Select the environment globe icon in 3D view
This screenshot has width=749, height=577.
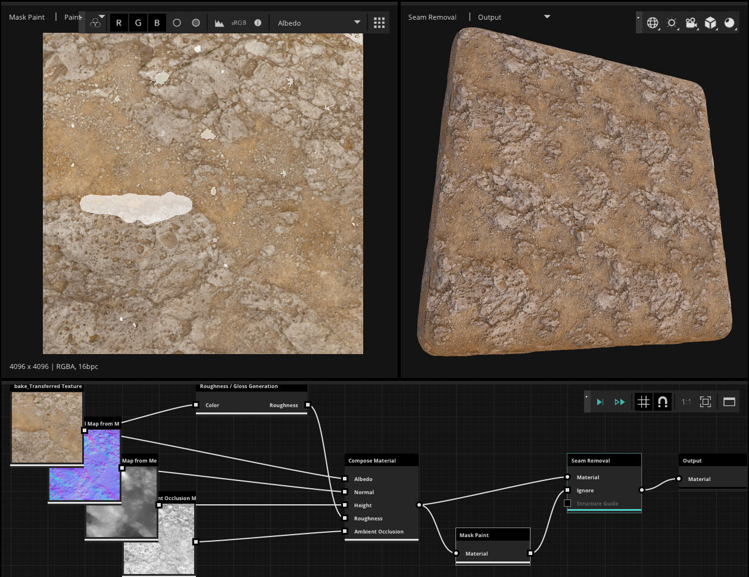pyautogui.click(x=652, y=23)
